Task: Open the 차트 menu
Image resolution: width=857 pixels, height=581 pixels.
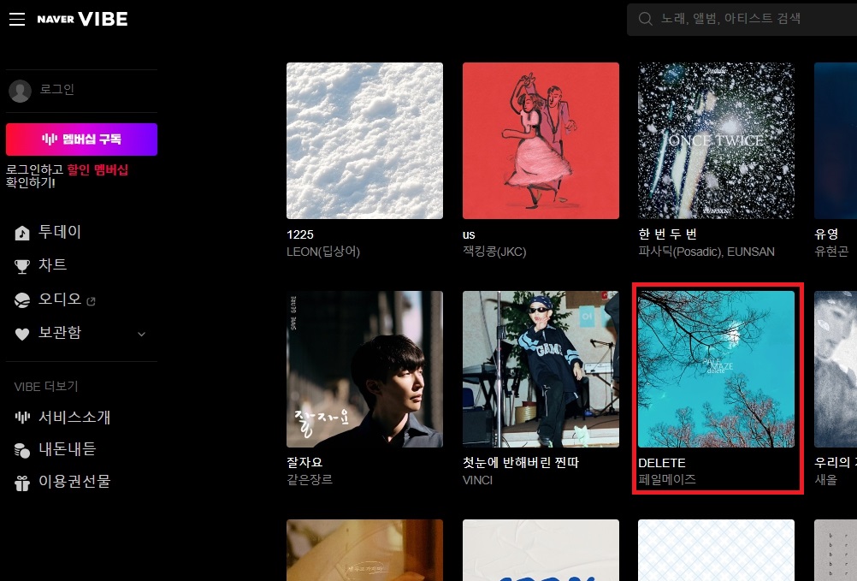Action: pyautogui.click(x=52, y=265)
